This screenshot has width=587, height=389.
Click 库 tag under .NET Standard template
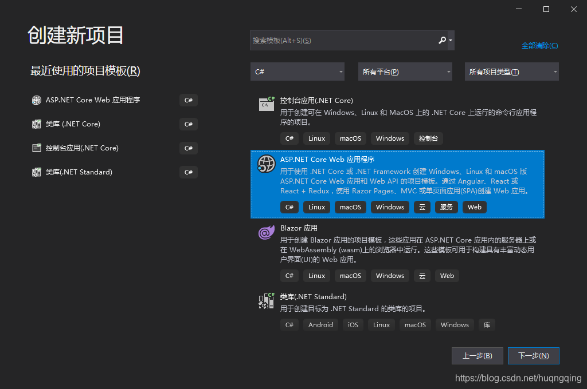(x=487, y=325)
